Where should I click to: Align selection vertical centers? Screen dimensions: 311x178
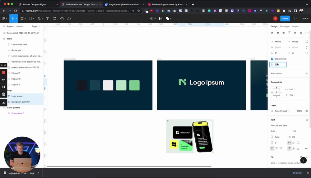295,33
